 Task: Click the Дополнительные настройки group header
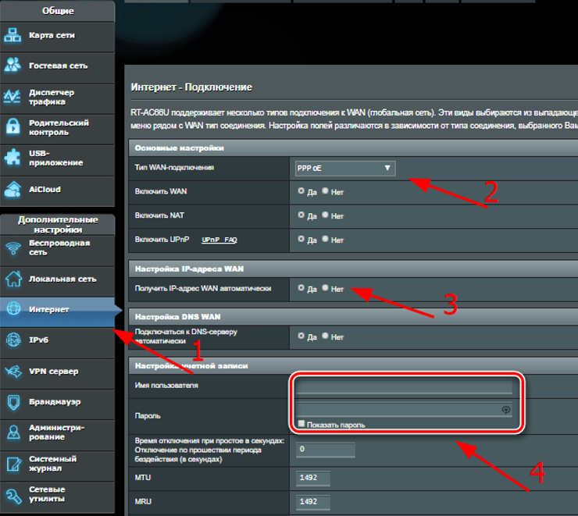(58, 225)
